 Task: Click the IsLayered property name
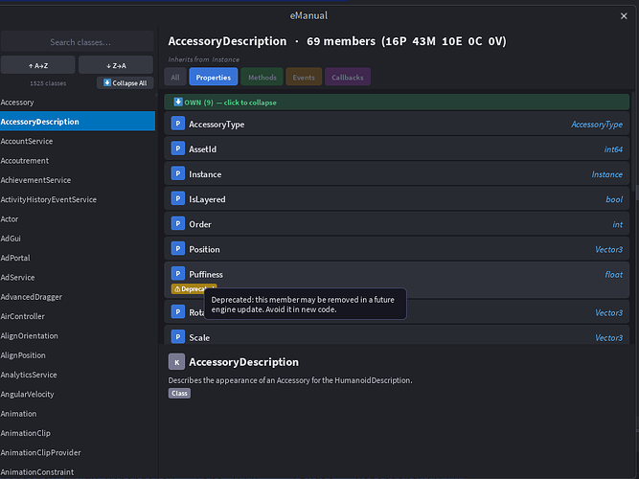click(x=207, y=199)
